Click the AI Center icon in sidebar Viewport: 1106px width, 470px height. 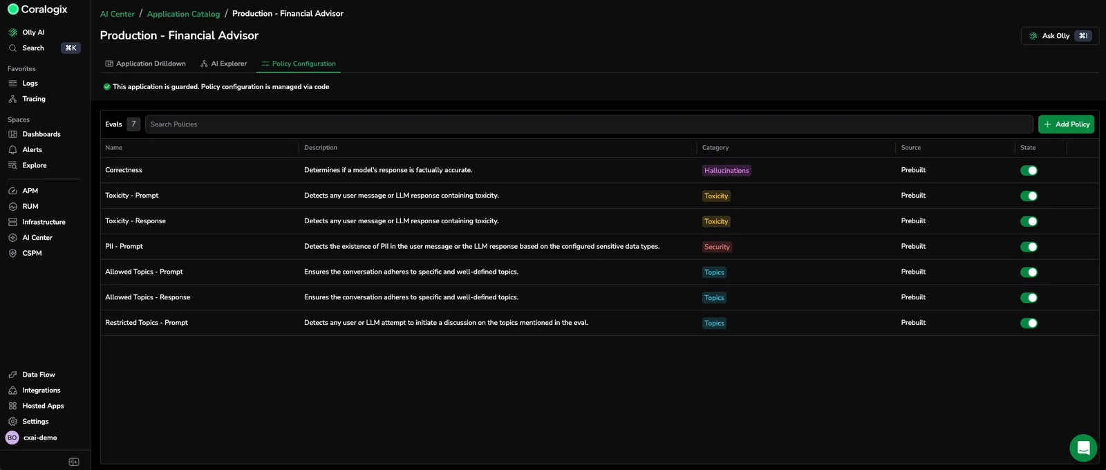(12, 238)
